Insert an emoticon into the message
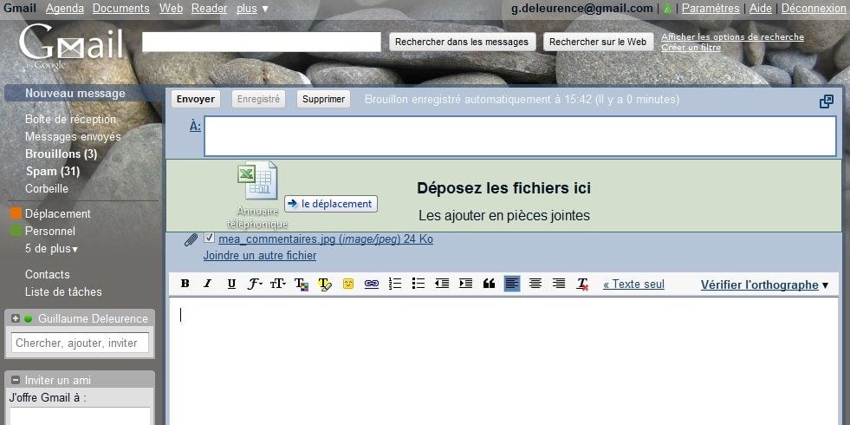 pyautogui.click(x=348, y=284)
